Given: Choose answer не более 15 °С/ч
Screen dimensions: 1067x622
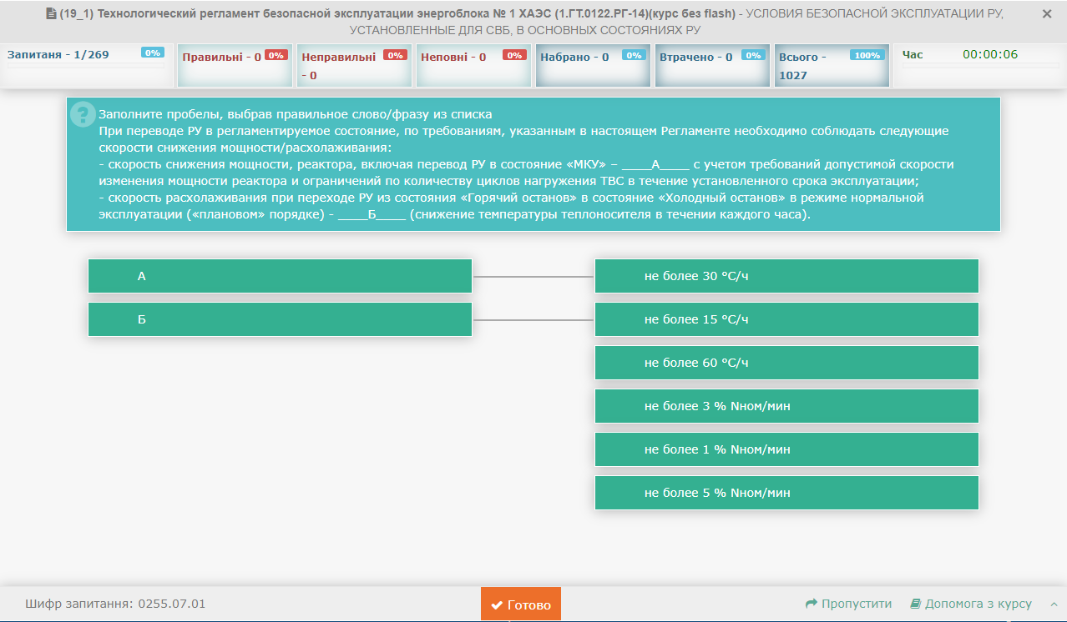Looking at the screenshot, I should tap(786, 319).
